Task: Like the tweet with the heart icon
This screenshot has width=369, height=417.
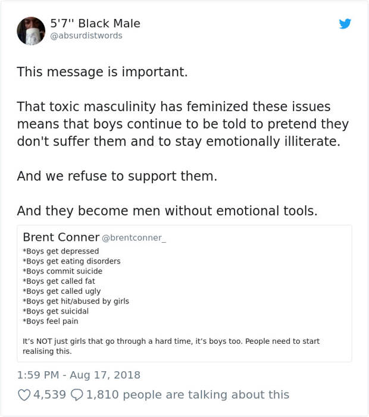Action: pos(24,394)
